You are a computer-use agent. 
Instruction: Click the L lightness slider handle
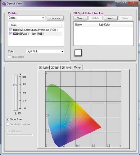click(x=15, y=85)
